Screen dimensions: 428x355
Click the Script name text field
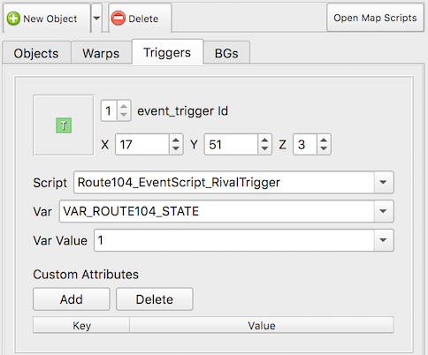[x=224, y=182]
